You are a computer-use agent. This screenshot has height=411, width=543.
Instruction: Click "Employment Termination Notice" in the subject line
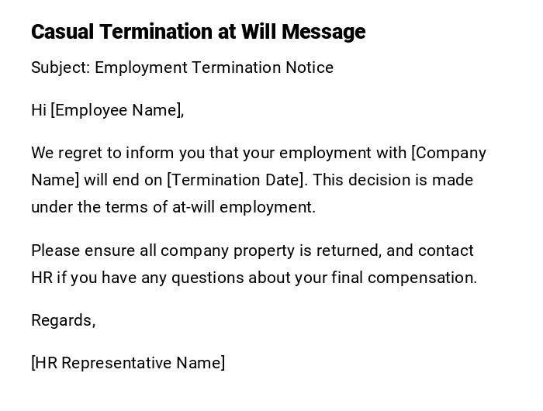click(214, 67)
